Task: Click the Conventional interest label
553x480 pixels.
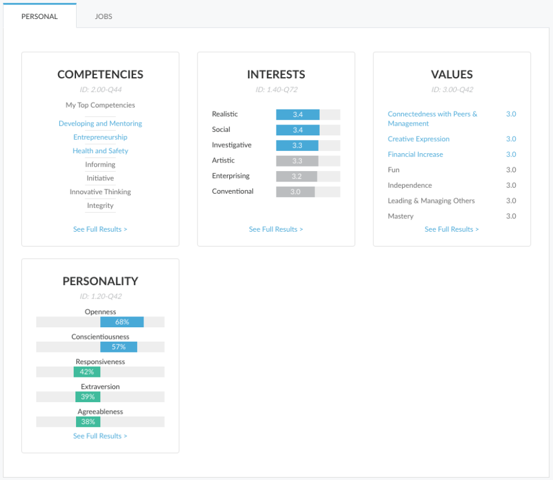Action: [x=232, y=191]
